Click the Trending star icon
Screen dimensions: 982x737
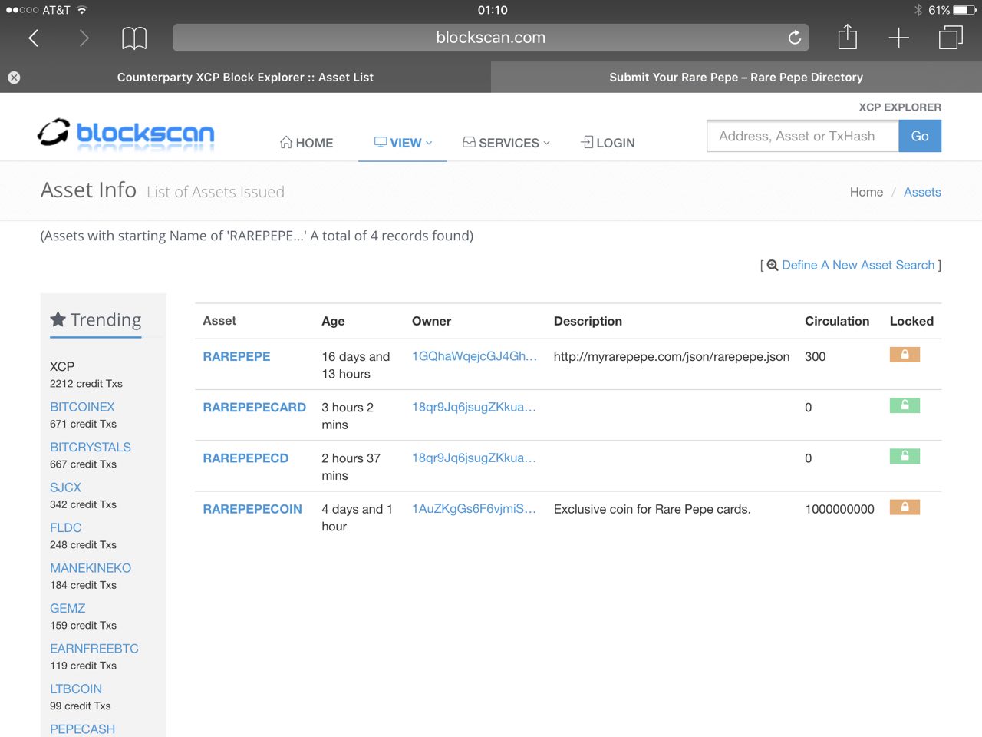click(x=58, y=319)
